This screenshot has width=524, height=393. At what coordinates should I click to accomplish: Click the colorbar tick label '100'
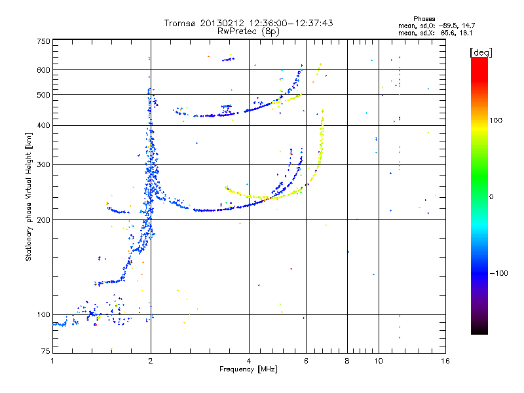point(496,121)
